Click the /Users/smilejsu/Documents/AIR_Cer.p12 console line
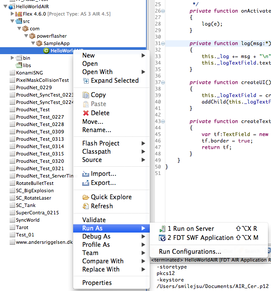 (x=213, y=286)
